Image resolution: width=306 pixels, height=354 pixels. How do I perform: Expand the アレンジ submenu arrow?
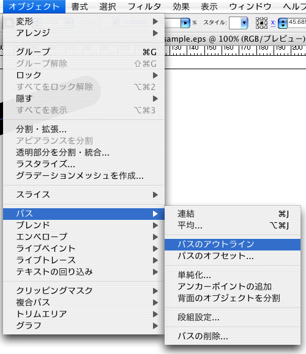155,33
